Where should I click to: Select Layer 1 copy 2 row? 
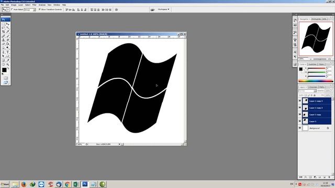point(317,108)
